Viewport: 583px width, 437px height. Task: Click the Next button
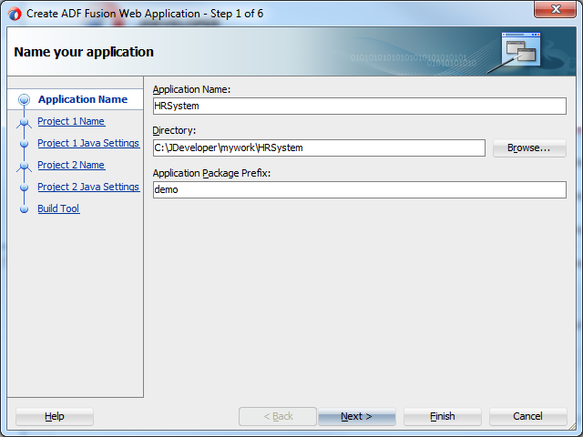click(356, 416)
